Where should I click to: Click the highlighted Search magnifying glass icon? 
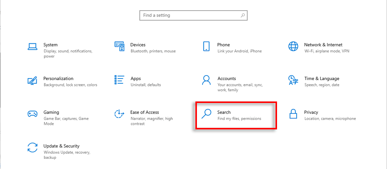[206, 114]
